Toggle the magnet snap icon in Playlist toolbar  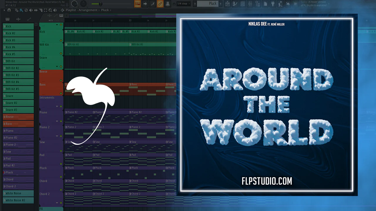9,10
